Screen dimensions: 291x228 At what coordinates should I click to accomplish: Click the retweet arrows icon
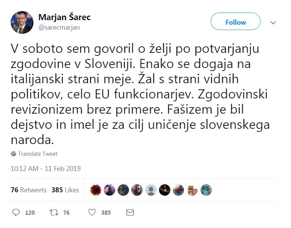point(54,212)
